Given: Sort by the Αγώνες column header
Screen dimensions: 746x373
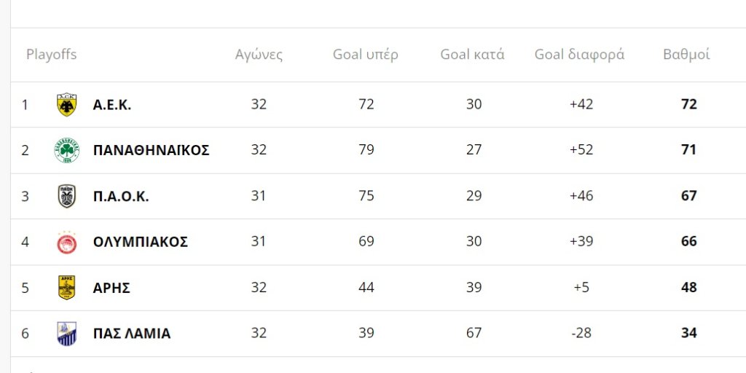Looking at the screenshot, I should tap(259, 55).
